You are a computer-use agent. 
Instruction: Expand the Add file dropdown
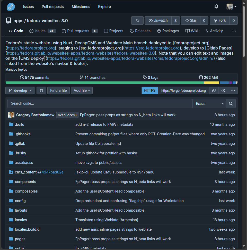click(x=82, y=90)
